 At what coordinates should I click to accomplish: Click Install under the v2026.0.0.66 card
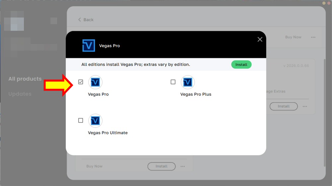pyautogui.click(x=284, y=107)
